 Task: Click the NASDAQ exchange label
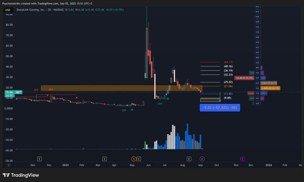click(x=58, y=10)
